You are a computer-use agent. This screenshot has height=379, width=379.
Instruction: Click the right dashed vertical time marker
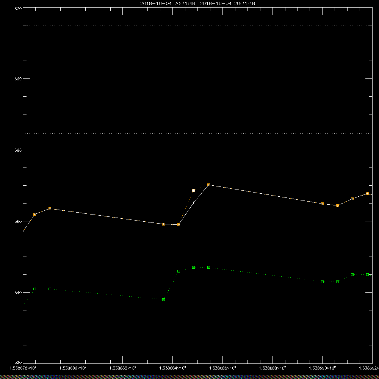pos(201,185)
